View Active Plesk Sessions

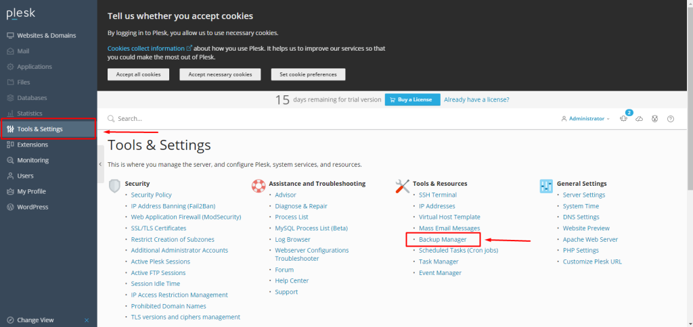coord(160,261)
